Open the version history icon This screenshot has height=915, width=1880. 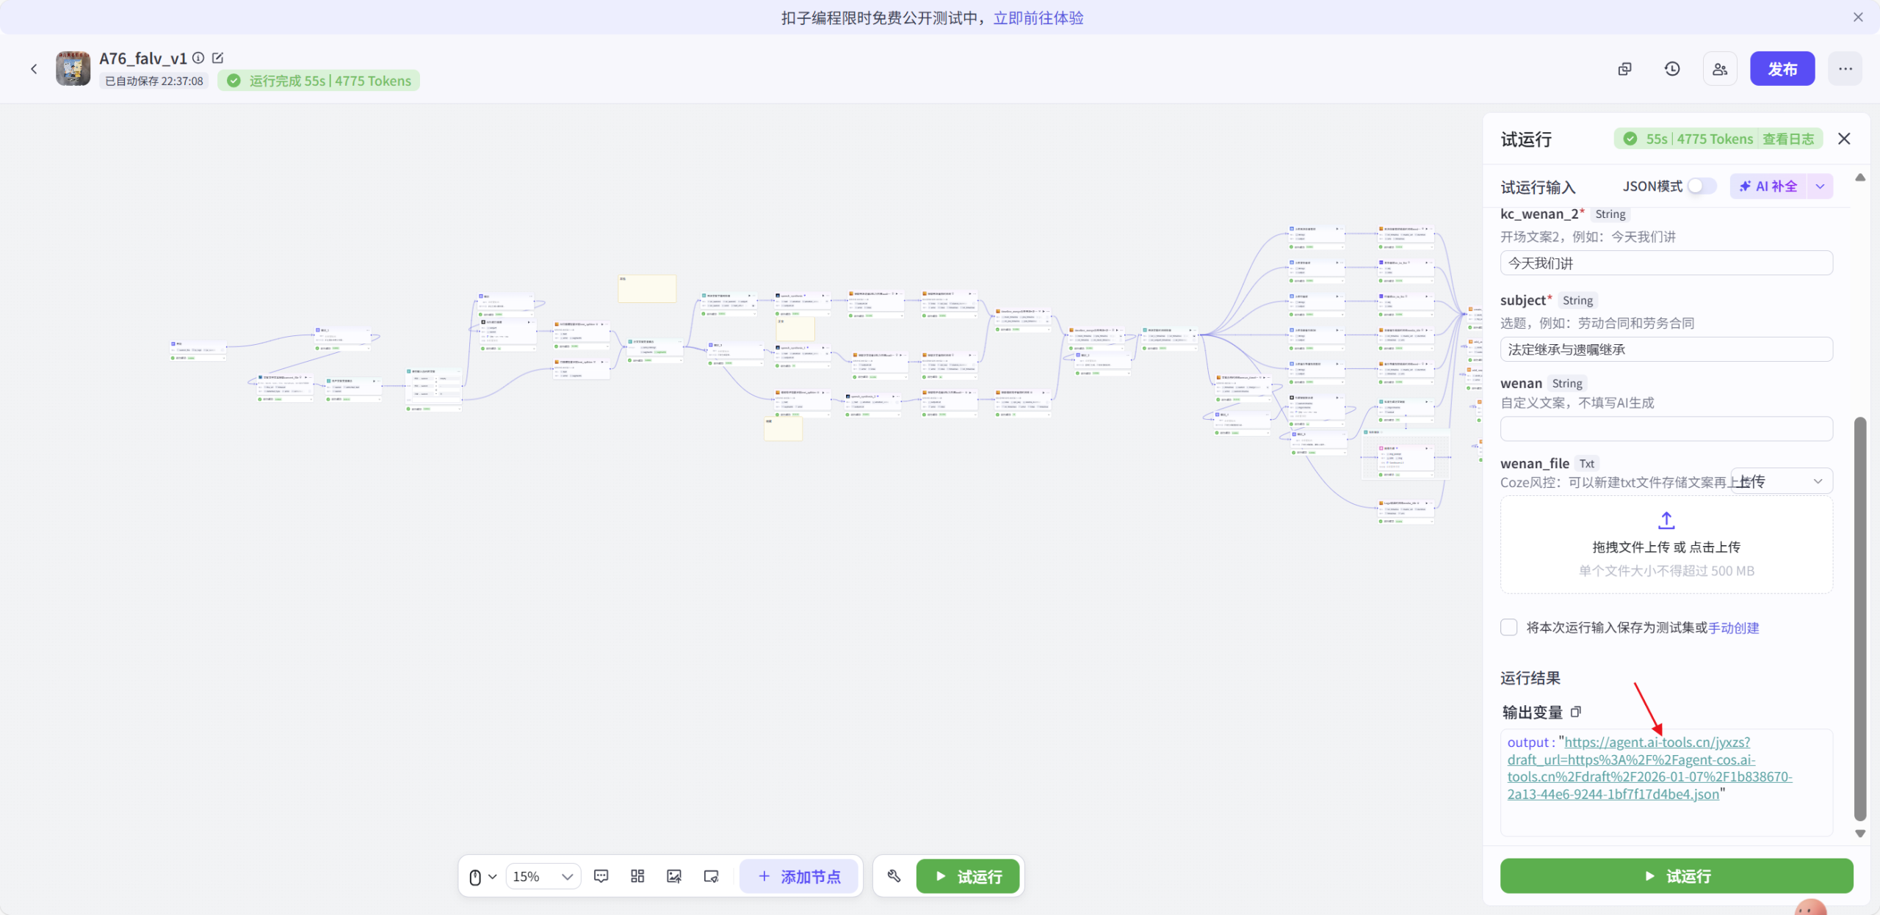pyautogui.click(x=1672, y=68)
